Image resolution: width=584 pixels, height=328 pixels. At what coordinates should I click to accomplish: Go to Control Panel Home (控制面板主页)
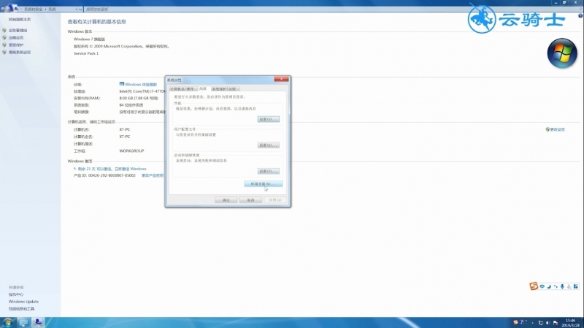click(20, 20)
